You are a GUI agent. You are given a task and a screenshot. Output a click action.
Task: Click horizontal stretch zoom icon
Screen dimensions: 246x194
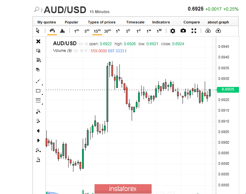(x=38, y=150)
